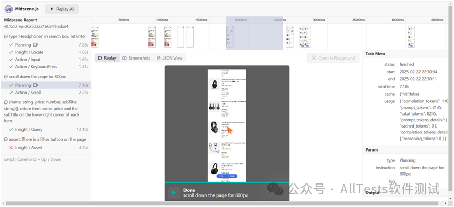Click the teal replay progress bar
The width and height of the screenshot is (454, 207).
point(227,182)
